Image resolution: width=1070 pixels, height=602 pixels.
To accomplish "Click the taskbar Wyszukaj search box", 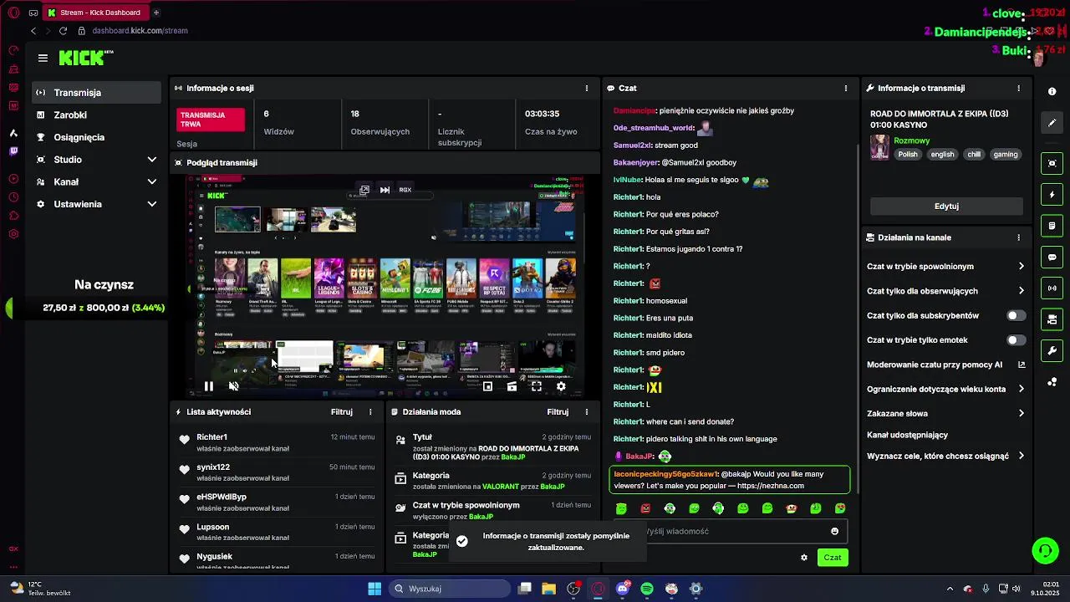I will [450, 589].
